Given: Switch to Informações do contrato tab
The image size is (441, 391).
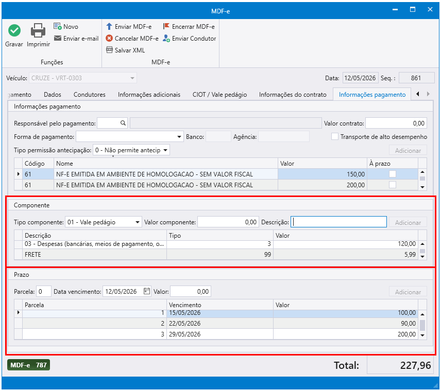Looking at the screenshot, I should (x=293, y=95).
